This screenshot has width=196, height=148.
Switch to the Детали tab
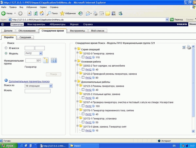pos(8,31)
